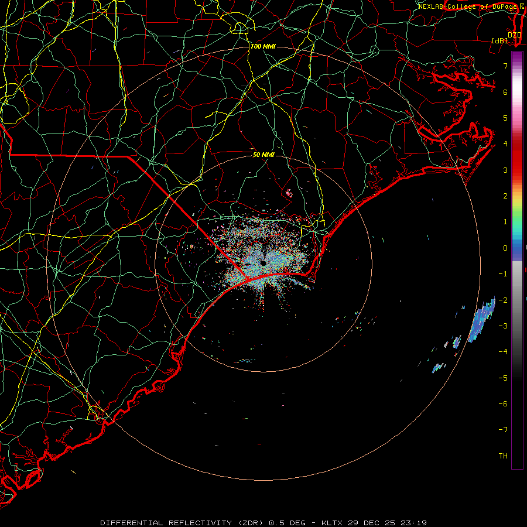The width and height of the screenshot is (527, 527).
Task: Click the "-2" value on the ZDR scale
Action: (x=503, y=300)
